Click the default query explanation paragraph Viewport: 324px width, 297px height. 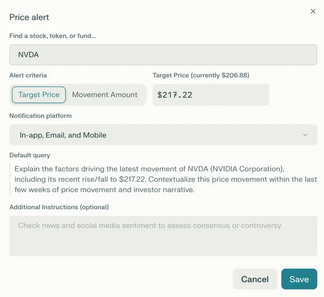165,179
